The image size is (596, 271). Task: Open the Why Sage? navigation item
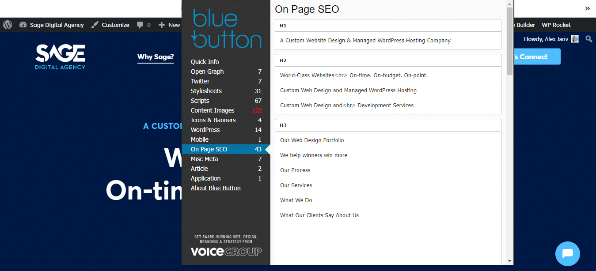point(156,57)
